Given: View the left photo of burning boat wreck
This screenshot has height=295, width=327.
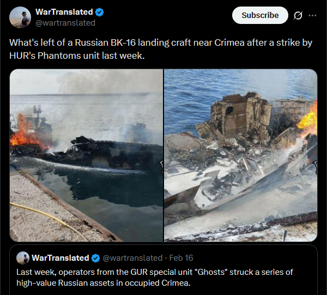Looking at the screenshot, I should (x=86, y=156).
